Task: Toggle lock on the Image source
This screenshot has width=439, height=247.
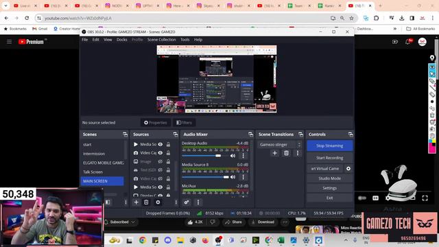Action: [168, 162]
